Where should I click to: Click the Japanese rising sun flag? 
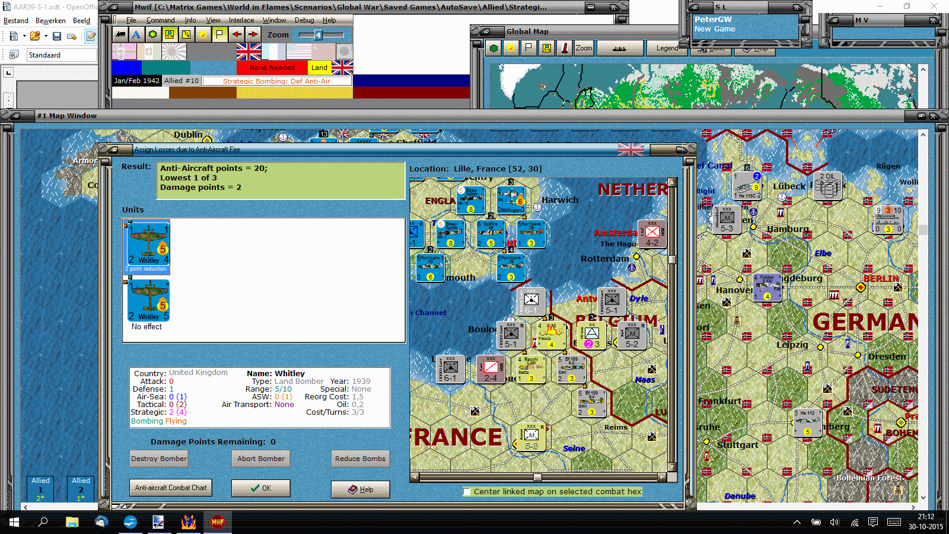[x=174, y=52]
